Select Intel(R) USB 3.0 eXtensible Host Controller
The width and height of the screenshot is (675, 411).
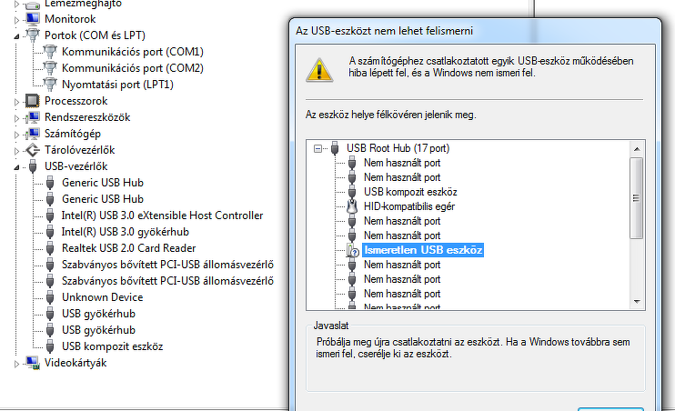tap(162, 216)
